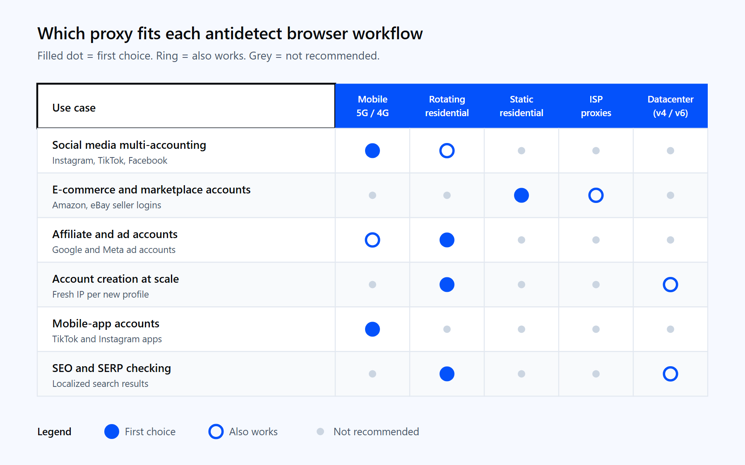Click ring for E-commerce under ISP proxies
This screenshot has height=465, width=745.
coord(596,195)
